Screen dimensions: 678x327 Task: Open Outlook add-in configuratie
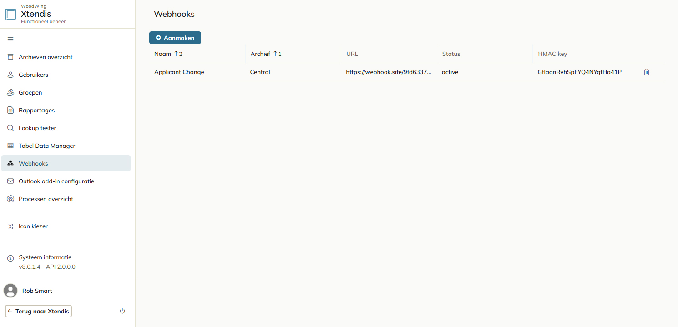point(66,181)
